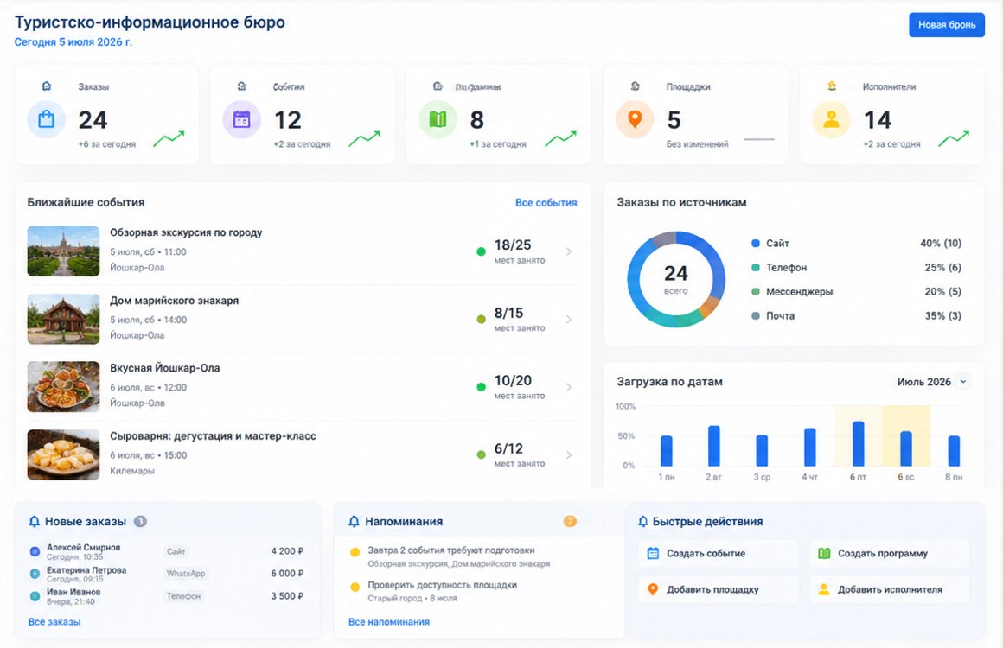Click the bell icon next to Быстрые действия
This screenshot has height=648, width=1003.
point(642,522)
